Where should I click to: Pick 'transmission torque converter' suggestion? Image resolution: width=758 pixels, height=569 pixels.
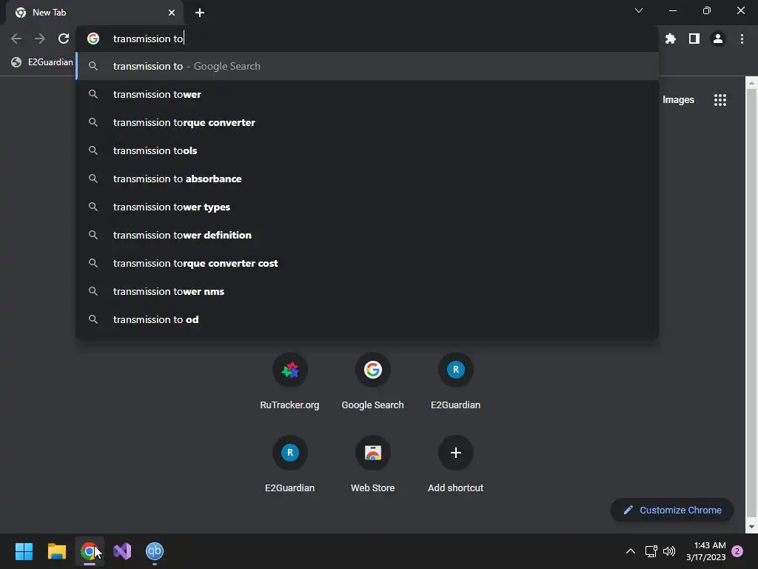[367, 122]
